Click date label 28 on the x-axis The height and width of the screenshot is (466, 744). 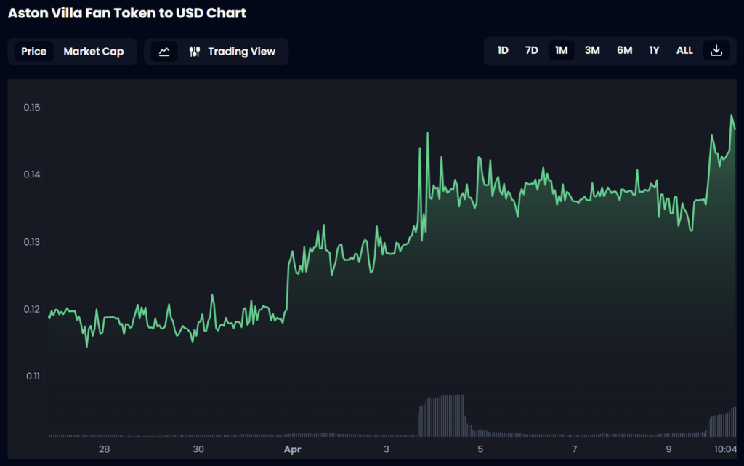(104, 449)
